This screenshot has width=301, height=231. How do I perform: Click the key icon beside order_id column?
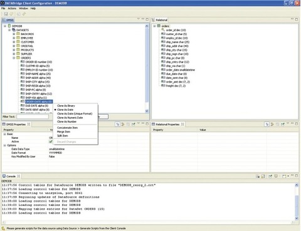163,30
